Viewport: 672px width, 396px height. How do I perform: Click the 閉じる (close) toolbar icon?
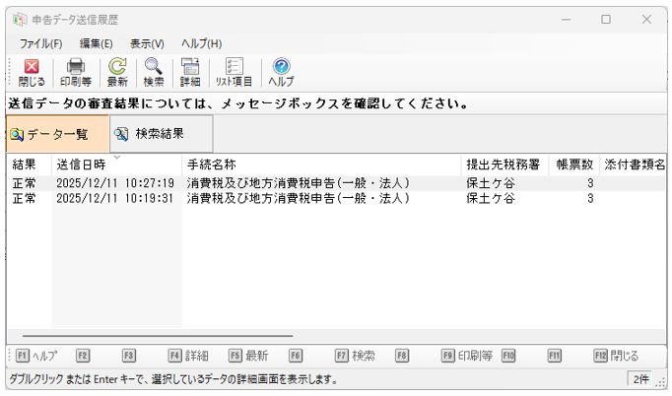tap(31, 72)
